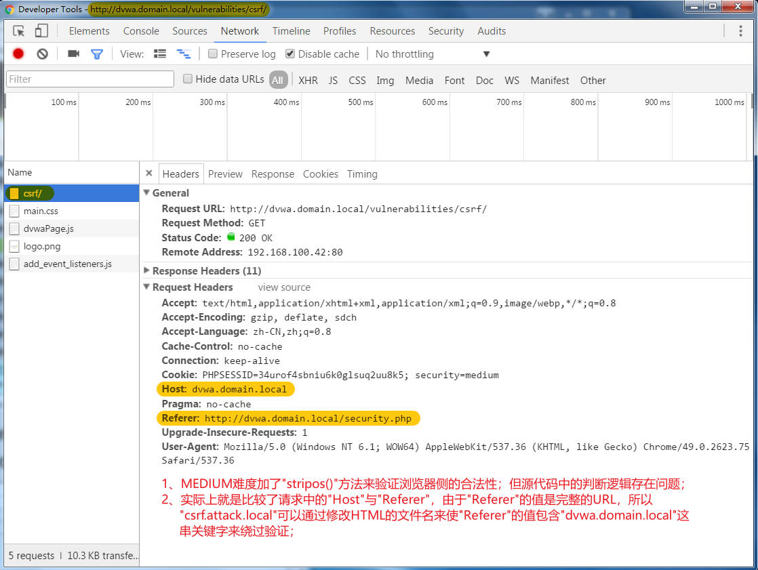Click the add_event_listeners.js file icon
The image size is (758, 570).
point(14,264)
